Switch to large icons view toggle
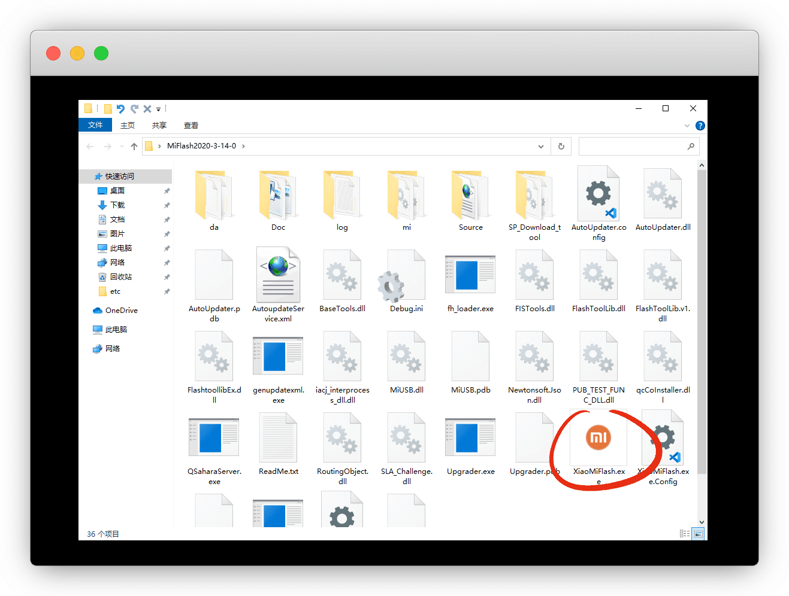Screen dimensions: 789x596 click(699, 533)
